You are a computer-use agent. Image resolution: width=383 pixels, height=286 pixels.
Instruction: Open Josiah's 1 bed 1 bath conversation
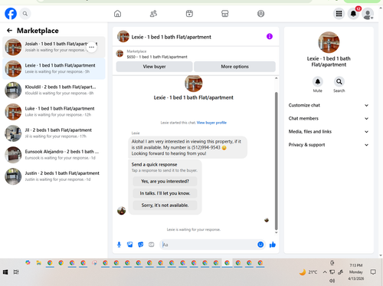click(x=54, y=47)
